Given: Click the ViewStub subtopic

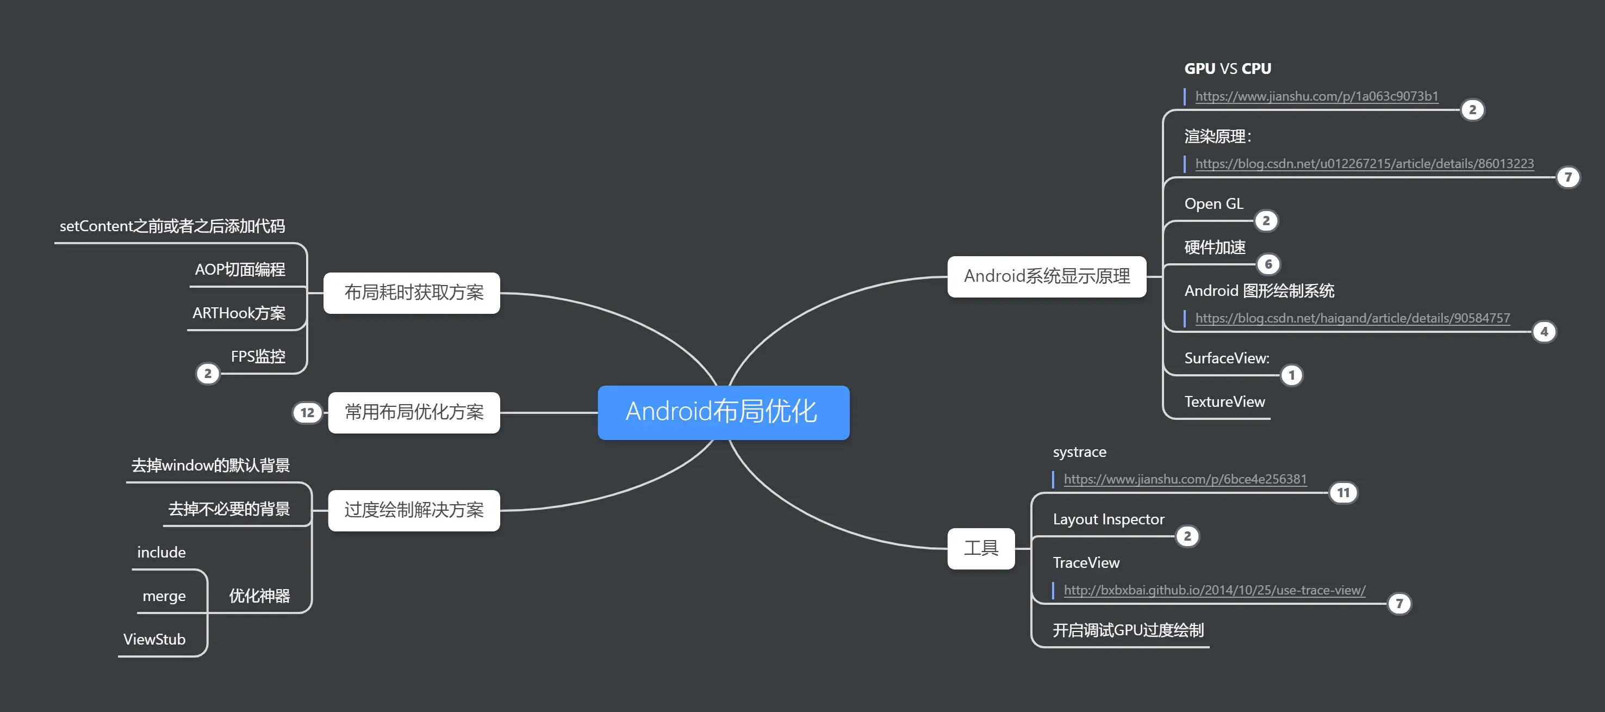Looking at the screenshot, I should pyautogui.click(x=154, y=639).
